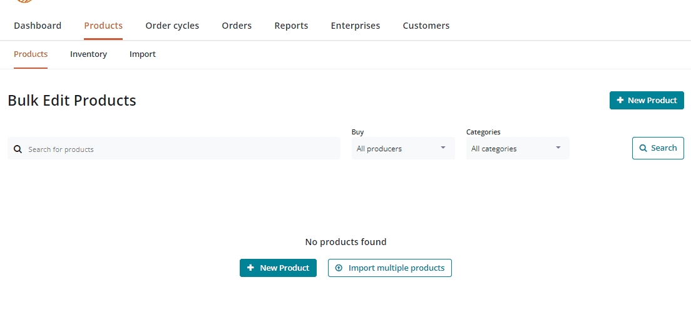Open the All categories dropdown
The image size is (691, 327).
pyautogui.click(x=517, y=149)
